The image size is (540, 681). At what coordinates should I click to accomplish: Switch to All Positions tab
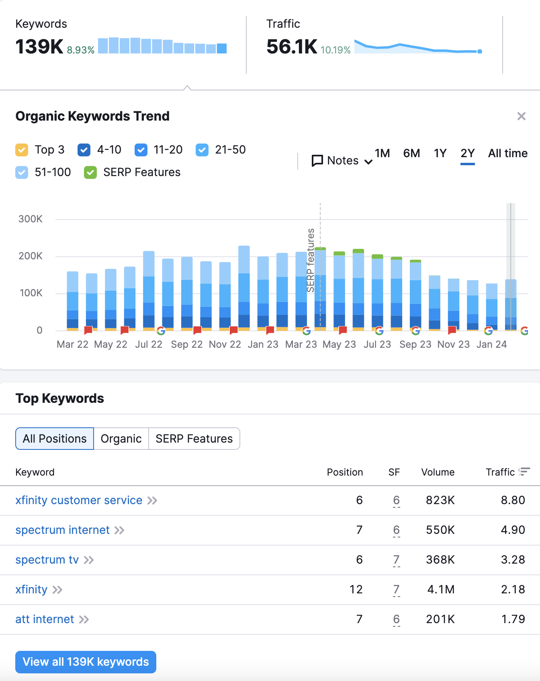click(x=55, y=439)
